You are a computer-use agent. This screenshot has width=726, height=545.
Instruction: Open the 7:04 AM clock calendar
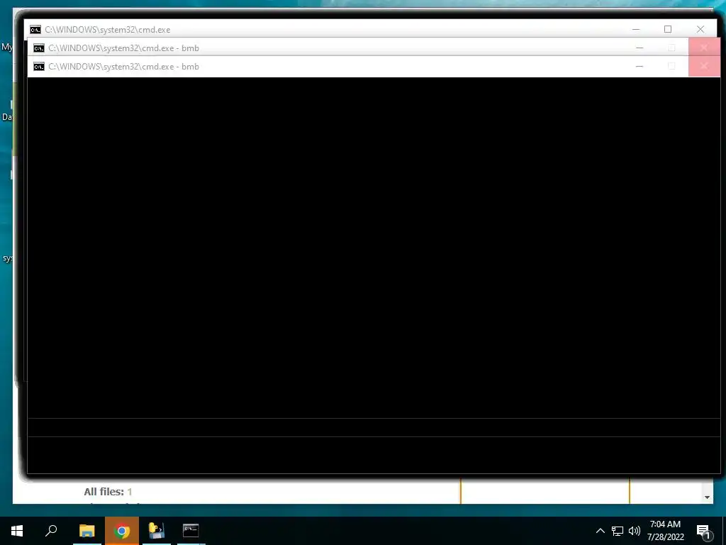click(x=665, y=531)
